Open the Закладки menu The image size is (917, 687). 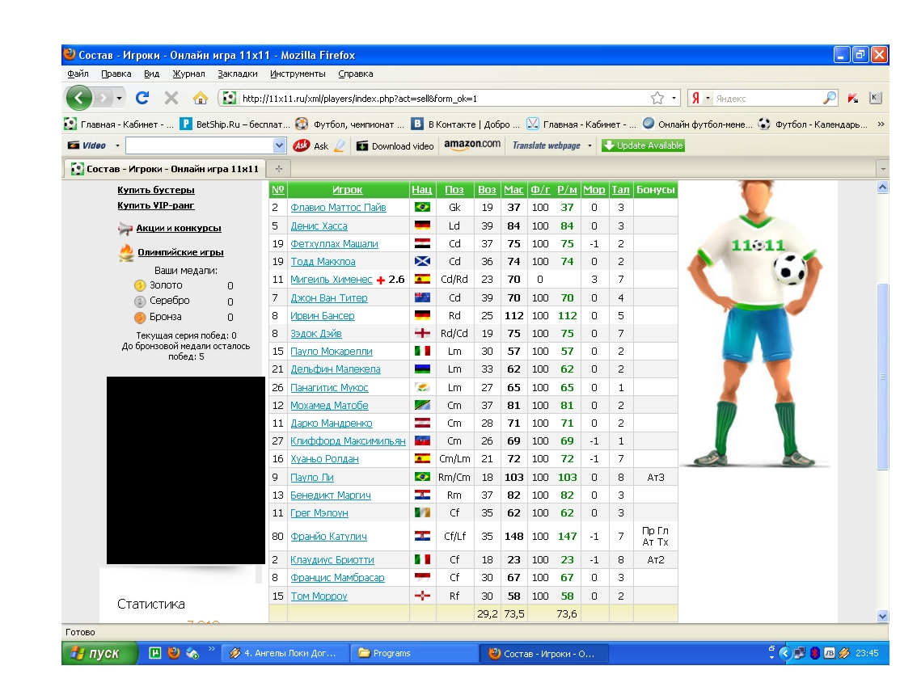[x=237, y=74]
